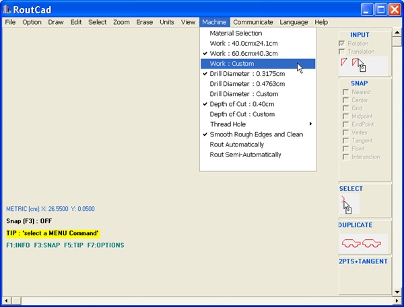Click the SELECT panel heading
404x307 pixels.
pyautogui.click(x=351, y=189)
